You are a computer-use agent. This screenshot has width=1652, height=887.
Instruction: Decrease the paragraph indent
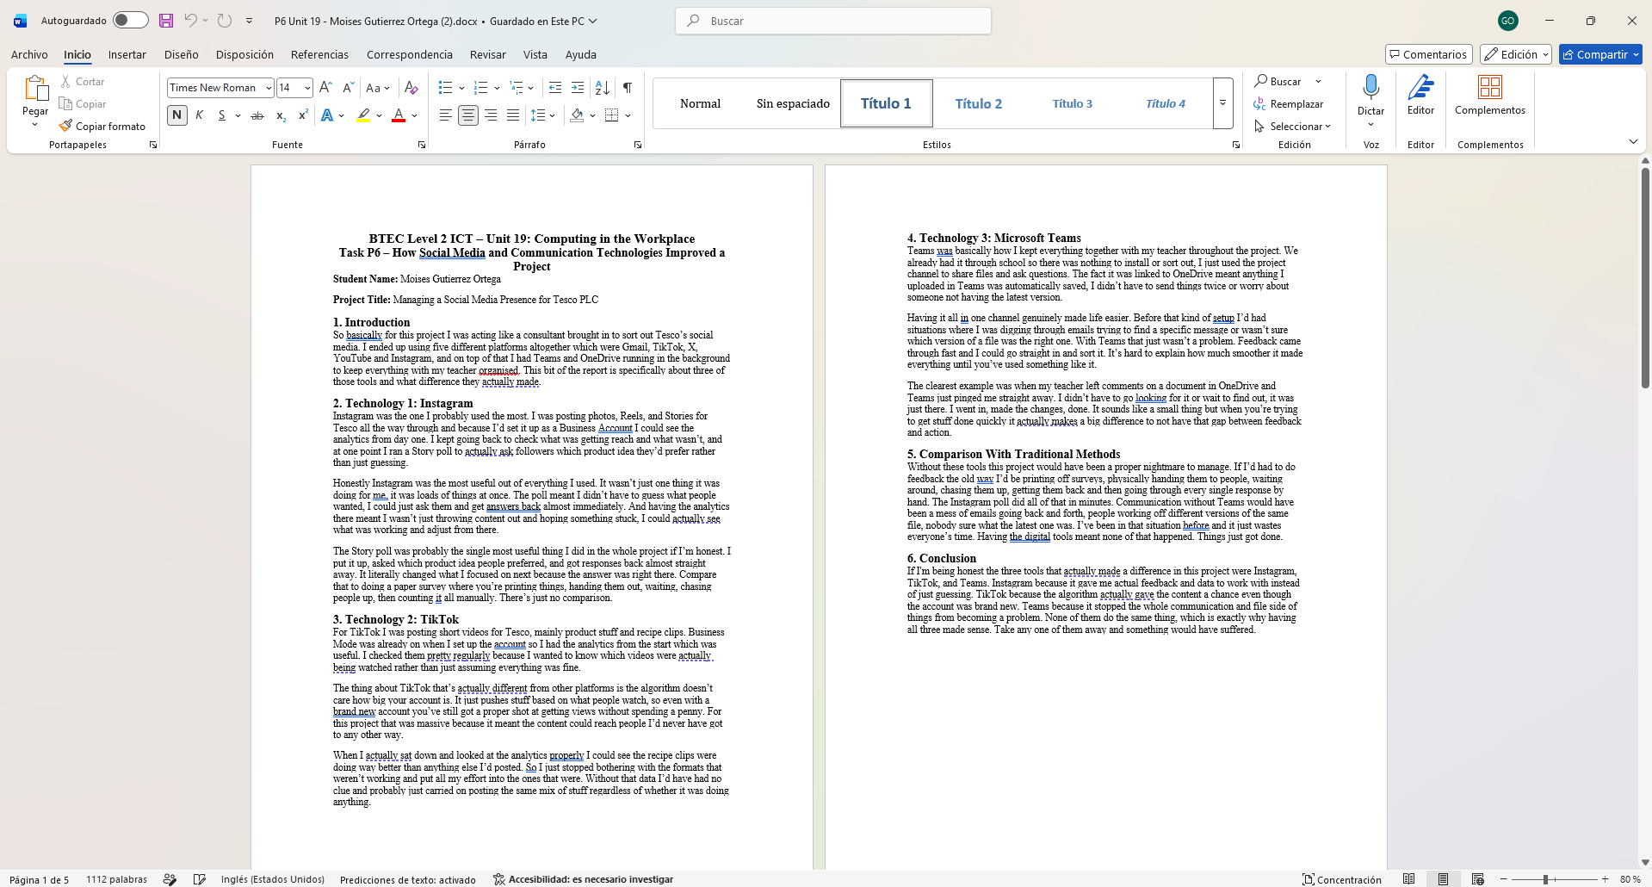(555, 88)
